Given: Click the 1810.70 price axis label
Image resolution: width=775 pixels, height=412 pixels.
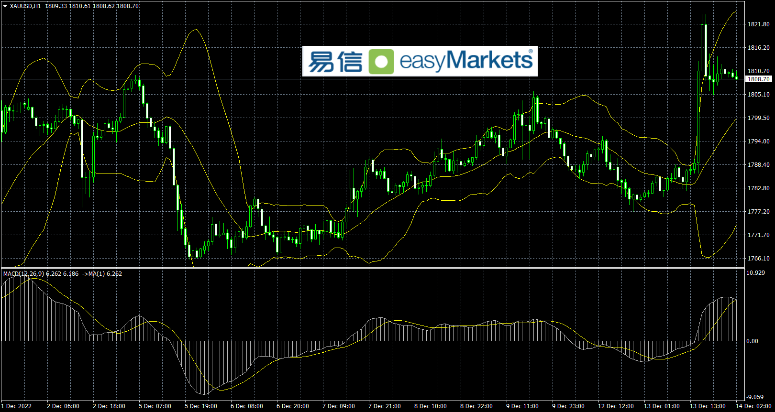Looking at the screenshot, I should pyautogui.click(x=758, y=71).
